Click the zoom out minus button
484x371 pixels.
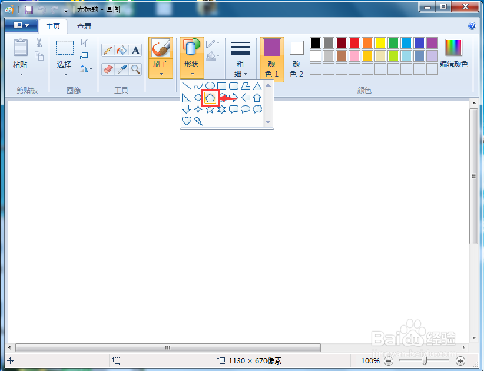coord(389,360)
